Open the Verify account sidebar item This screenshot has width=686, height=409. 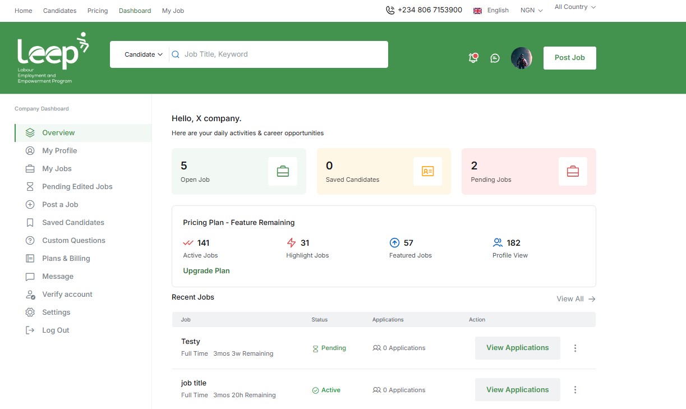coord(67,294)
